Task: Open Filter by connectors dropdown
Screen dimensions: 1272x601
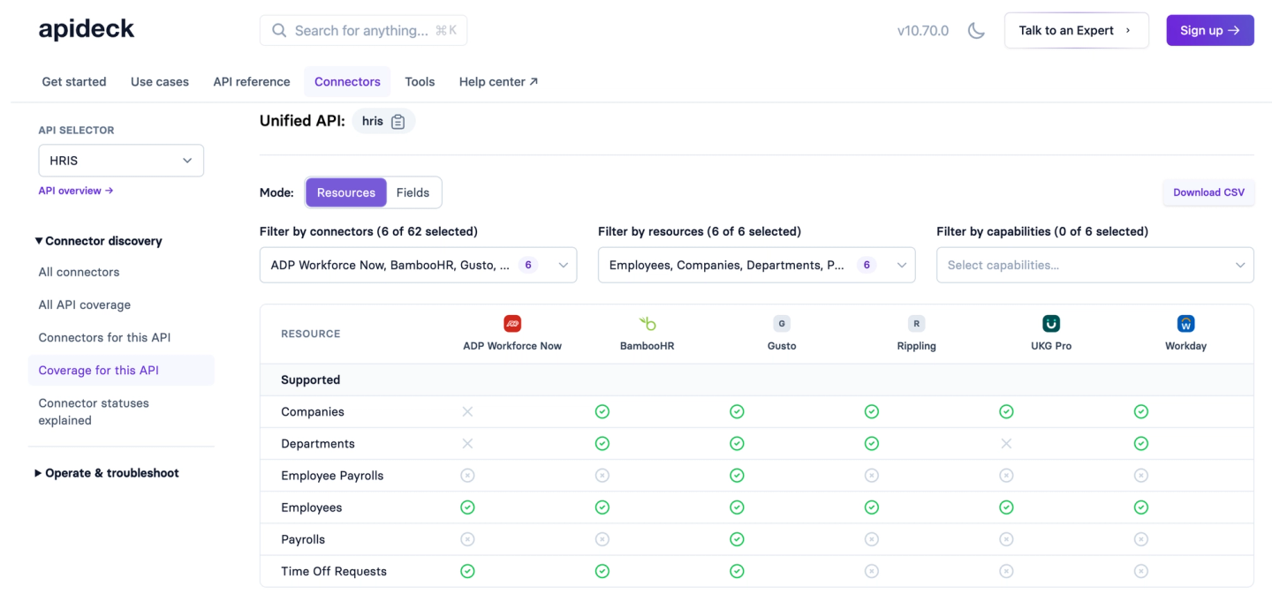Action: [x=418, y=265]
